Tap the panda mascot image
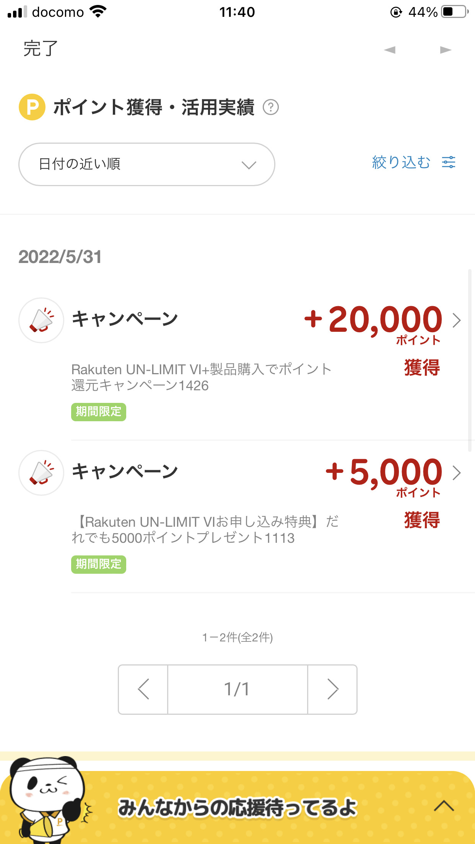475x844 pixels. click(x=45, y=799)
